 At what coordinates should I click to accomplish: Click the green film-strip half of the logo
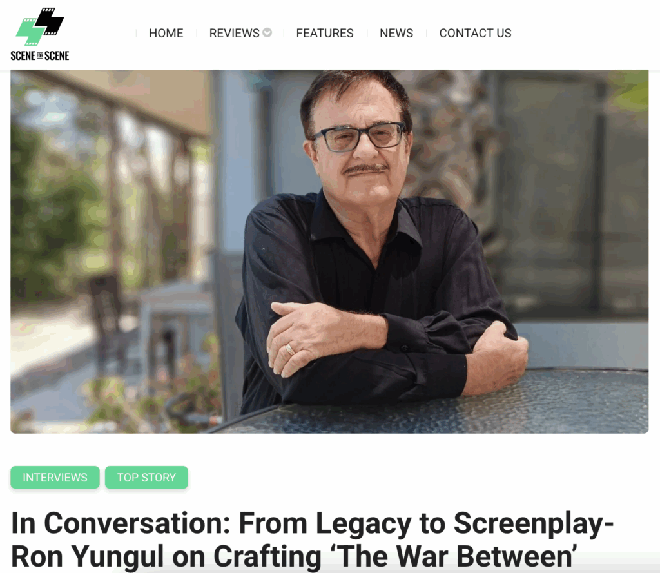point(30,33)
